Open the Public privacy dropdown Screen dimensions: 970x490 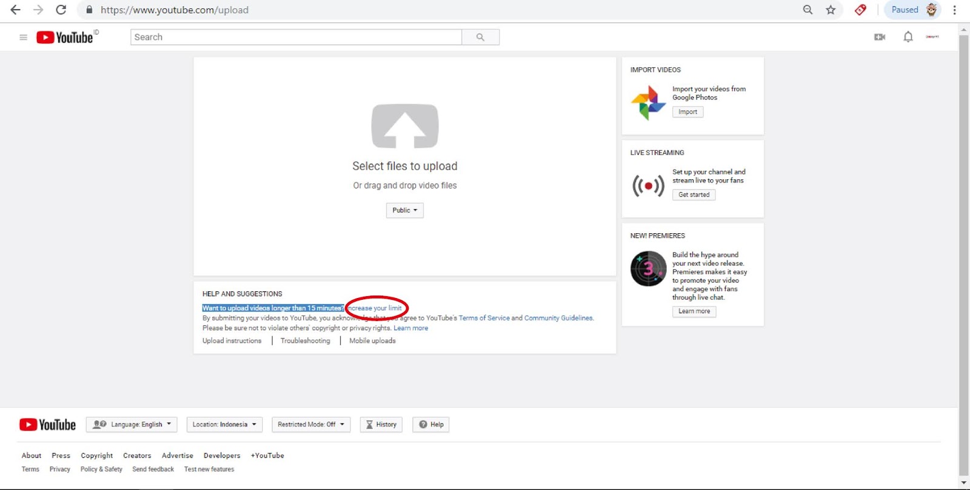(x=405, y=210)
